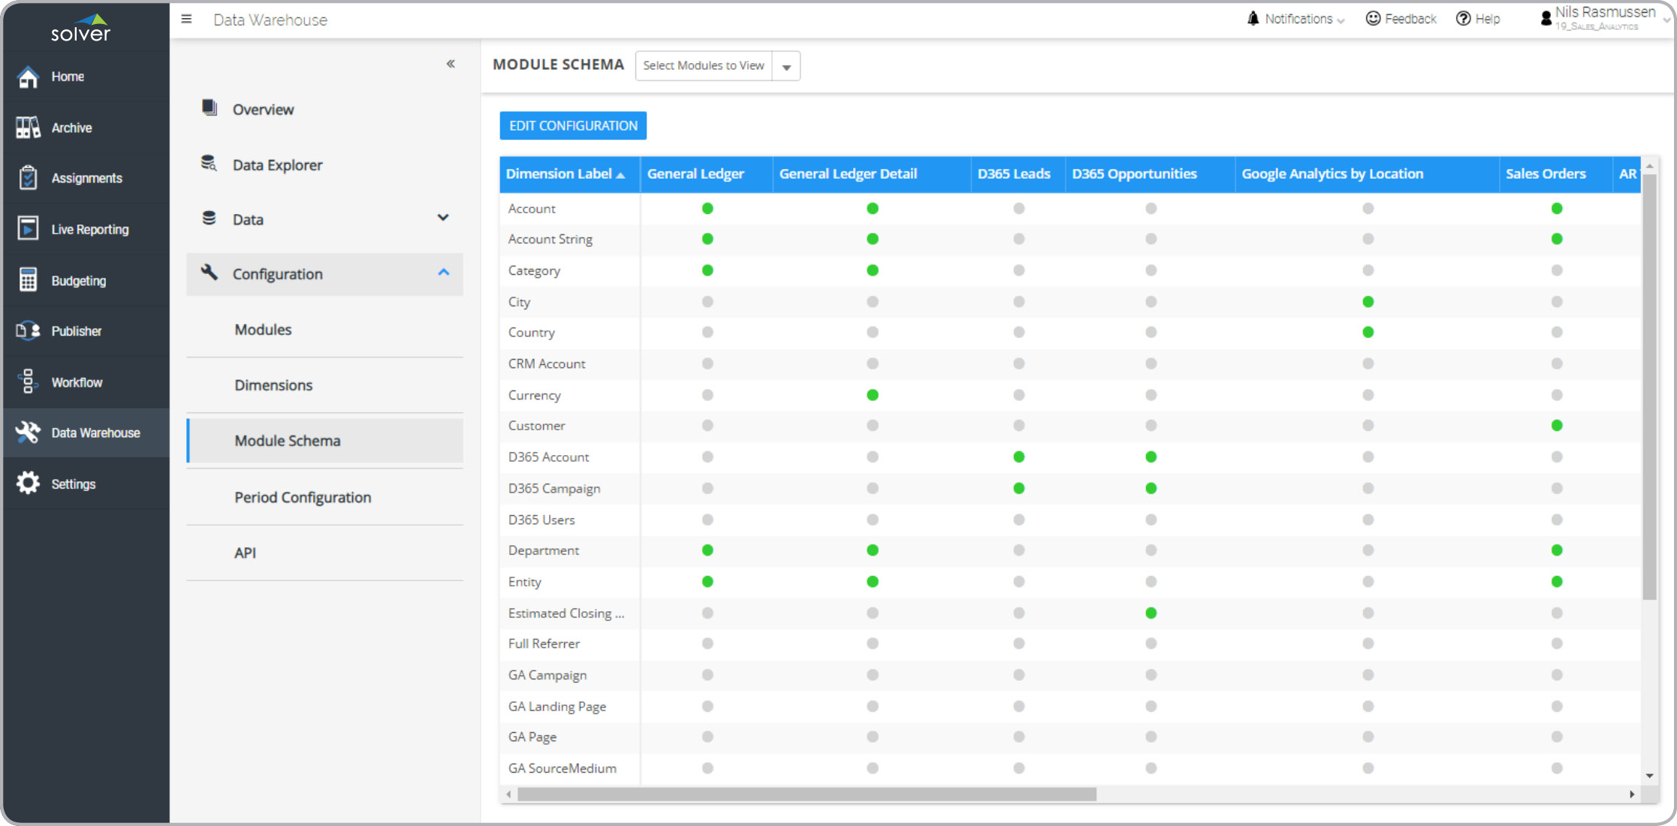Toggle Customer dot under Sales Orders

1557,426
